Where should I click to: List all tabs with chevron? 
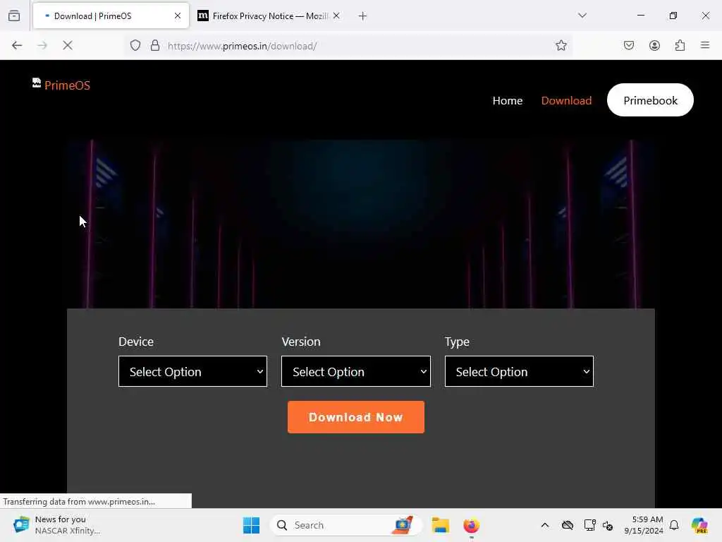tap(582, 16)
